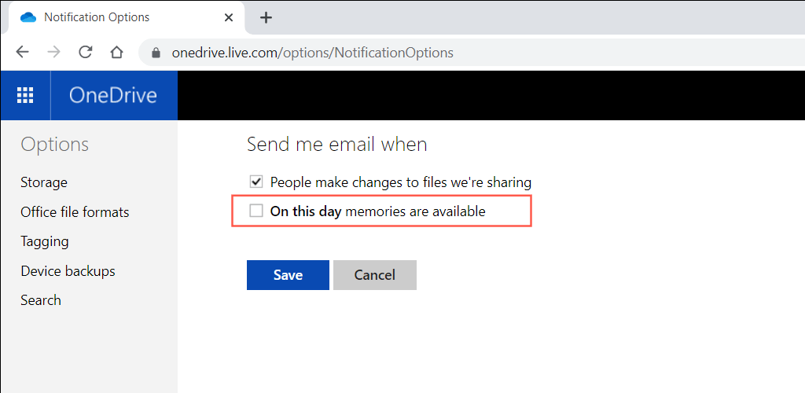The height and width of the screenshot is (393, 805).
Task: Open Storage options
Action: [x=44, y=182]
